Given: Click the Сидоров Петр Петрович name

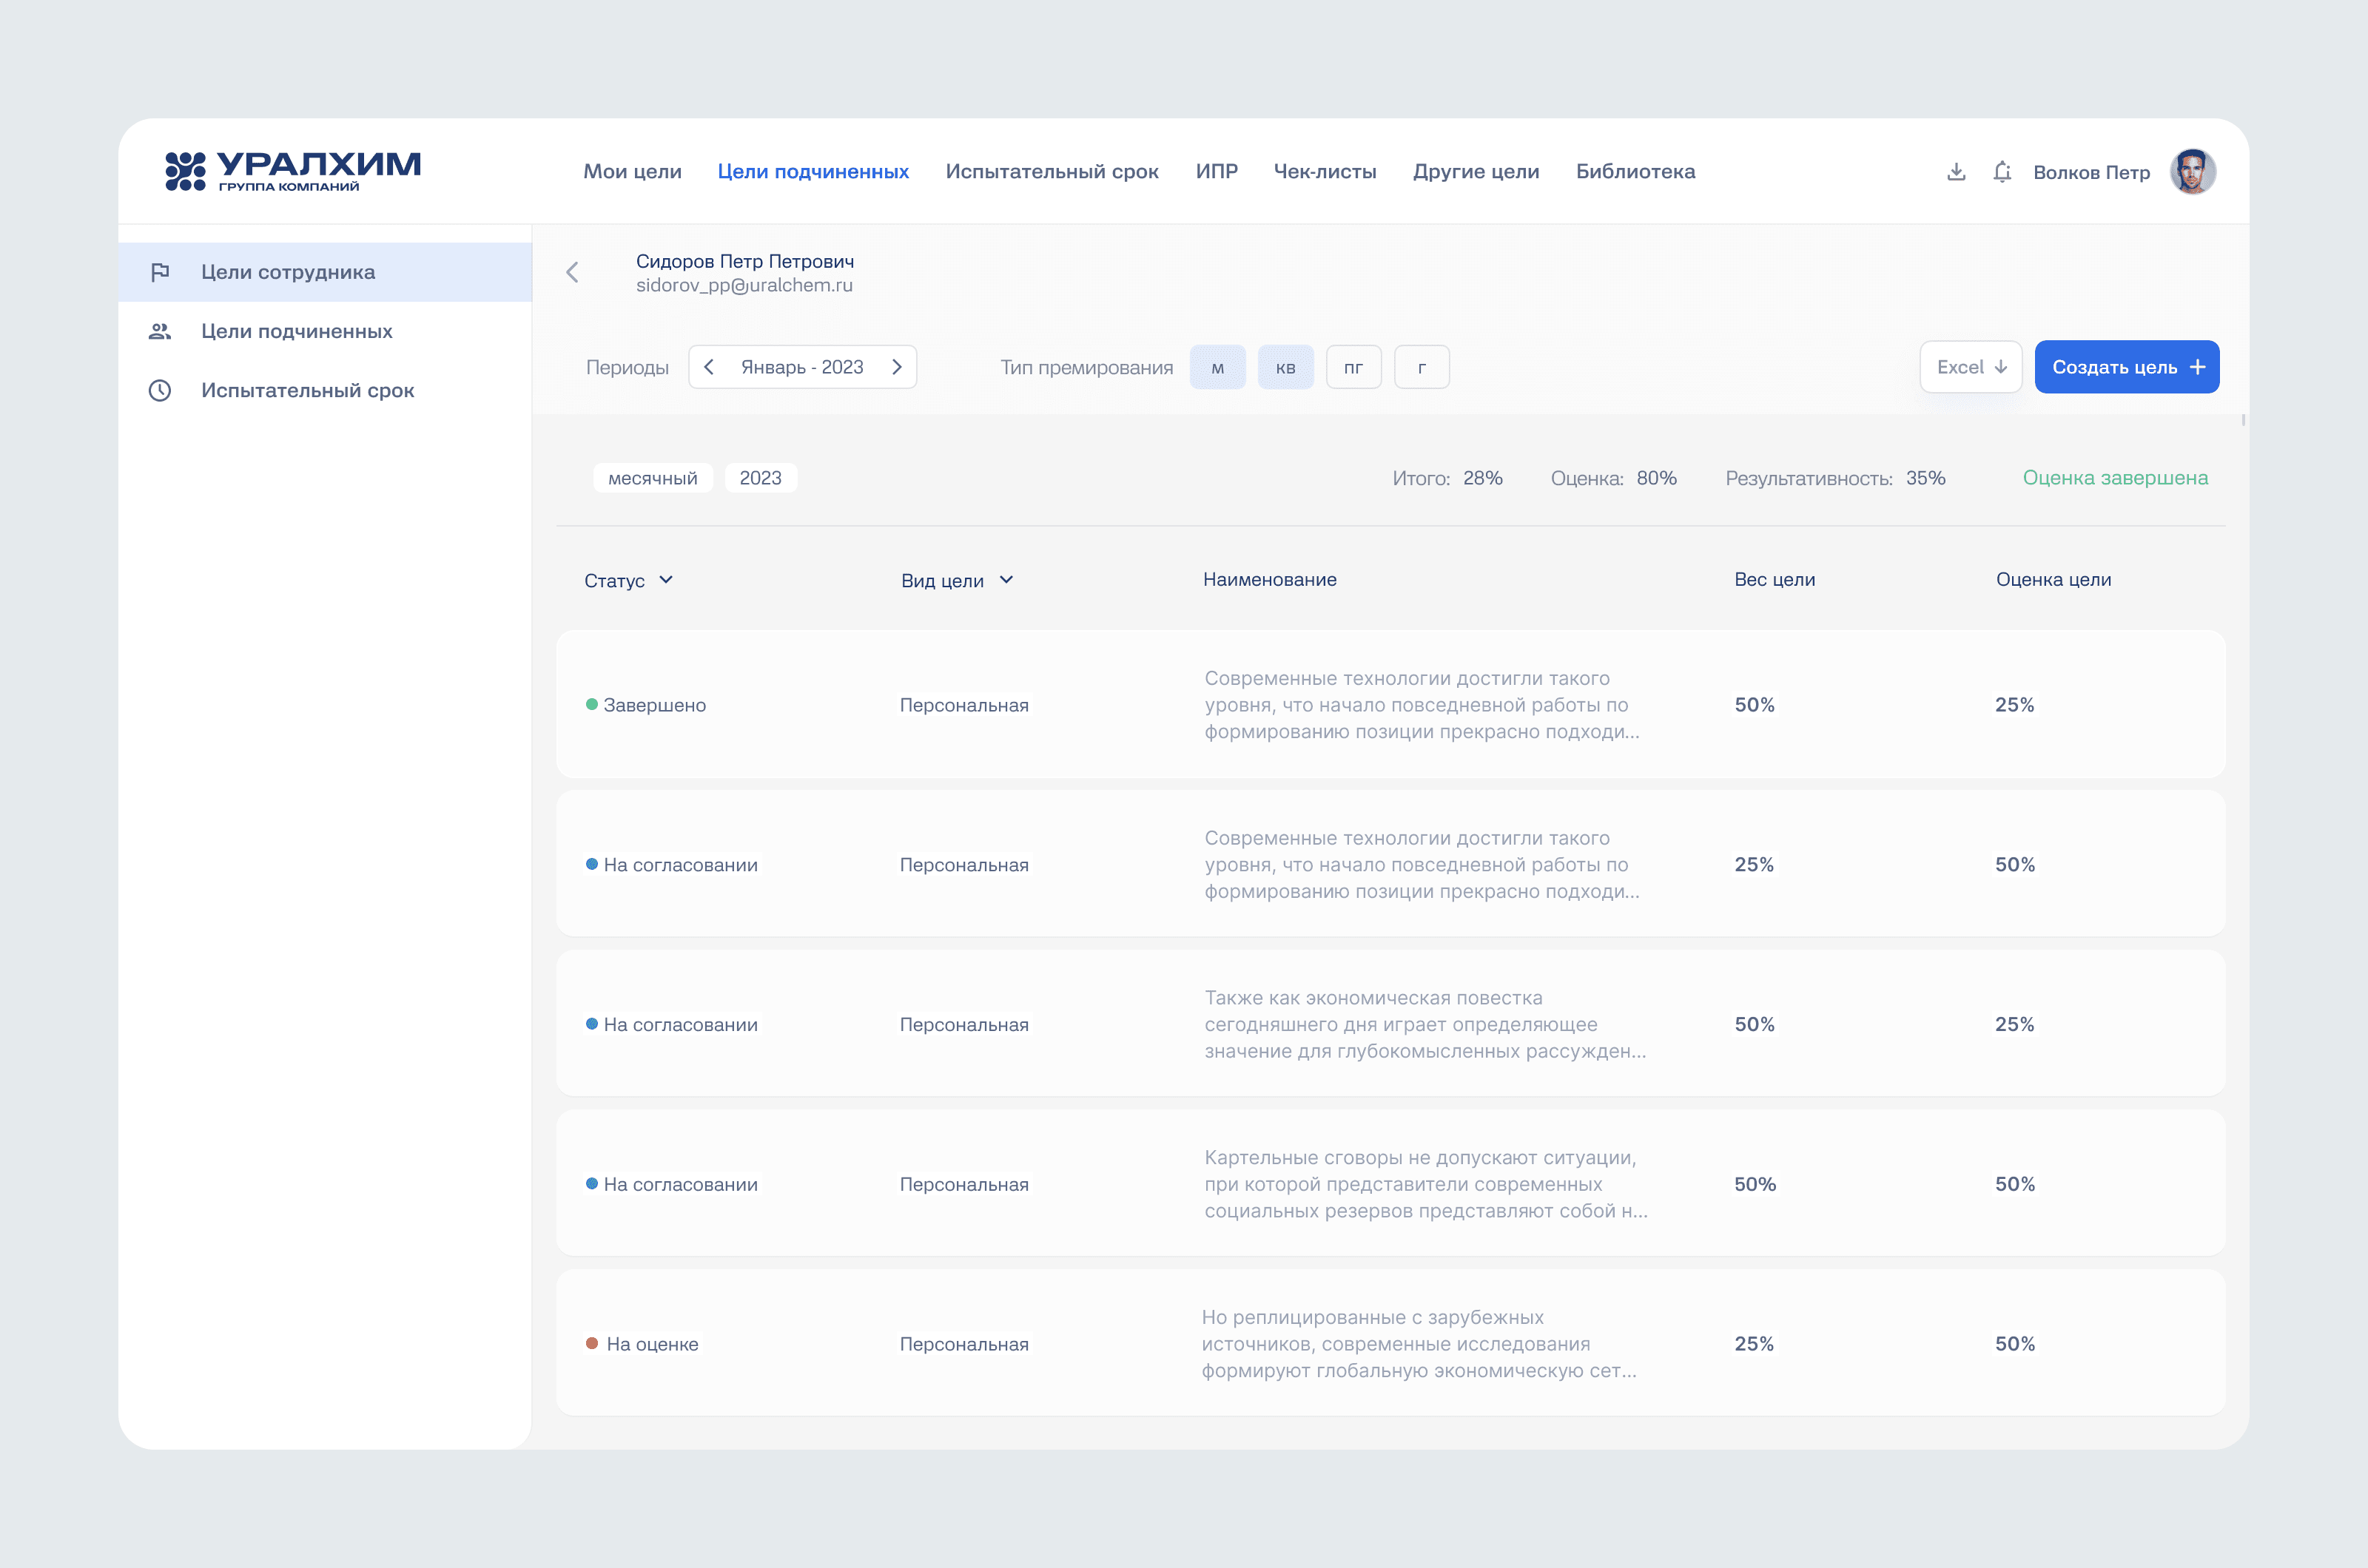Looking at the screenshot, I should coord(745,261).
